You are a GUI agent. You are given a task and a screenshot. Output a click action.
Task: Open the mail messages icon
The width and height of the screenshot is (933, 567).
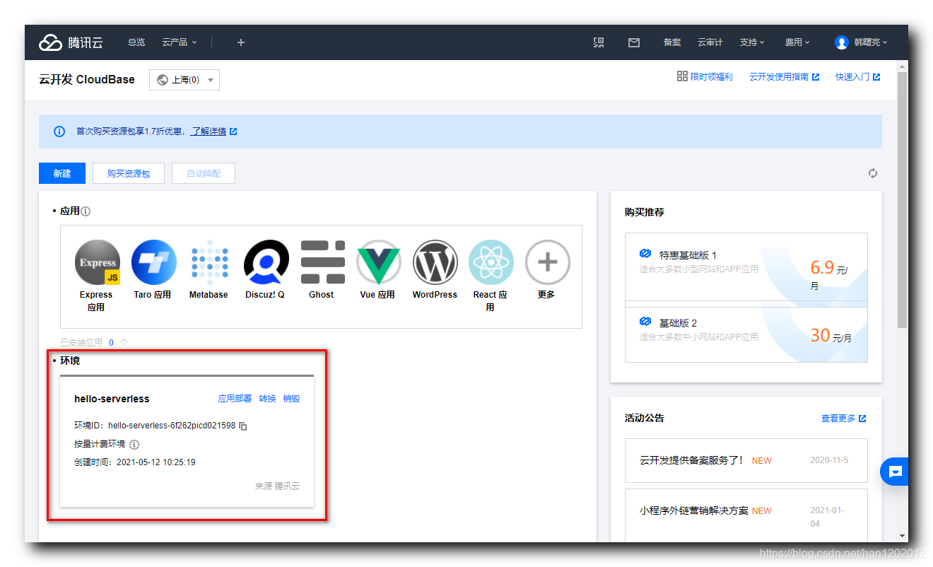tap(634, 42)
